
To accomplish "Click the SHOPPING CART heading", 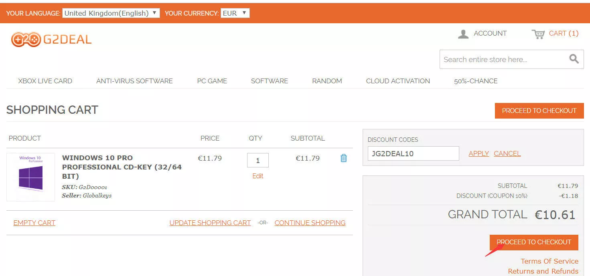I will pyautogui.click(x=52, y=110).
